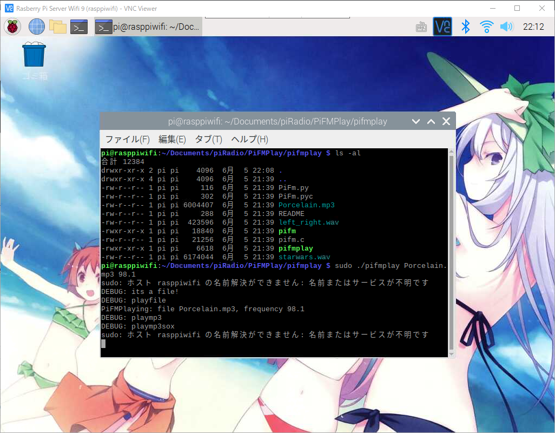The image size is (555, 433).
Task: Open the file manager folder icon
Action: point(58,27)
